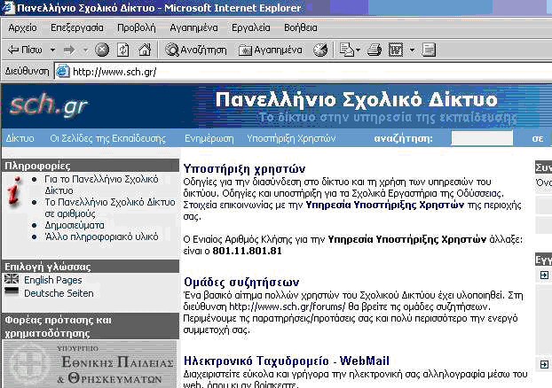Click the αναζήτηση search input field
552x388 pixels.
482,138
